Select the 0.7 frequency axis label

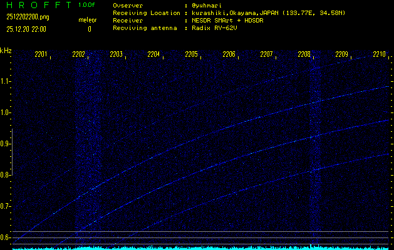(6, 206)
